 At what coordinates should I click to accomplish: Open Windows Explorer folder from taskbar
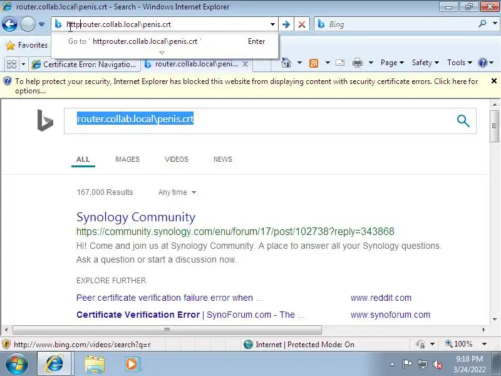tap(95, 364)
